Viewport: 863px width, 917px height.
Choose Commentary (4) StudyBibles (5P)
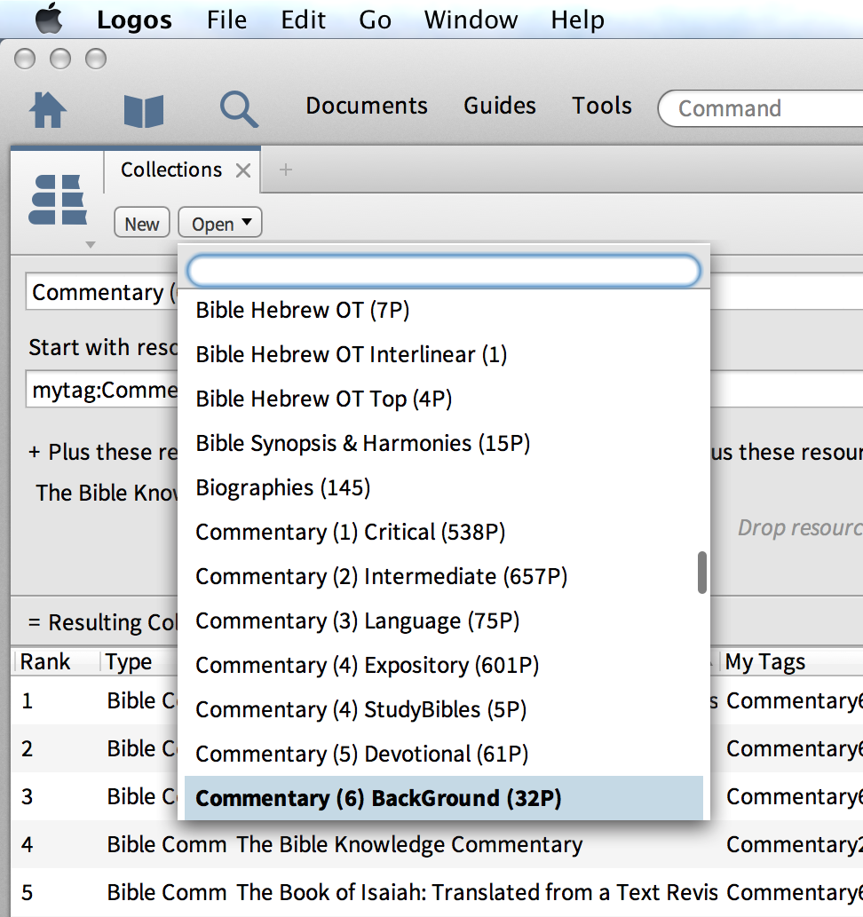click(444, 710)
